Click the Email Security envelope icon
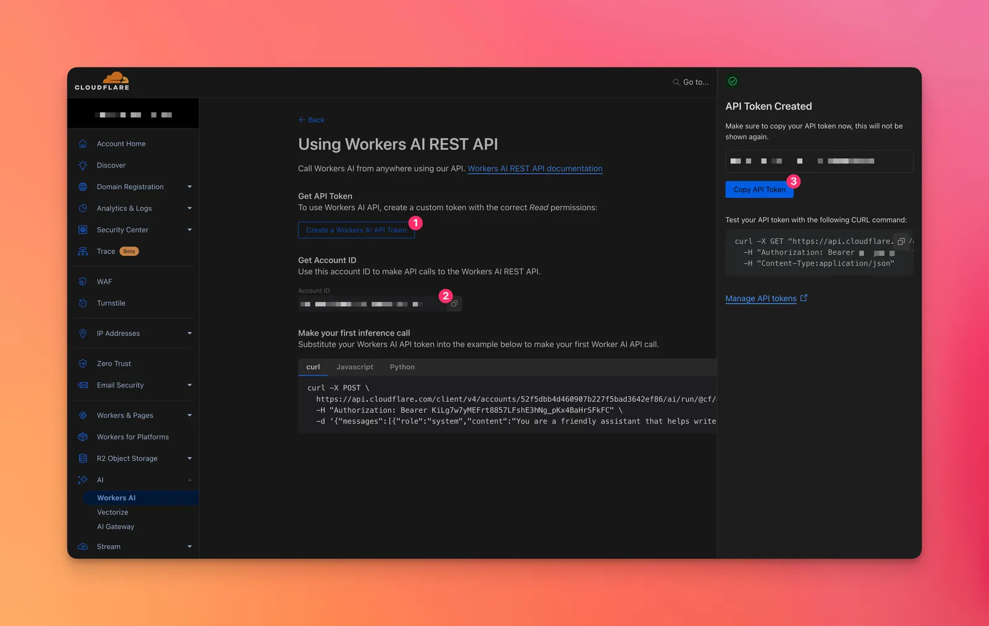The height and width of the screenshot is (626, 989). pyautogui.click(x=83, y=385)
